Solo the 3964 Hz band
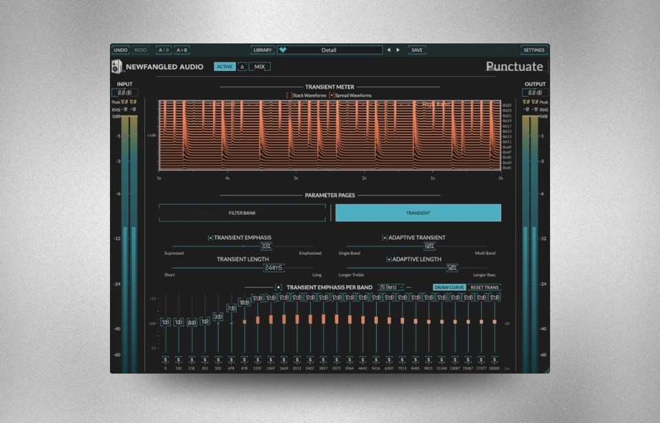The image size is (660, 423). coord(350,360)
